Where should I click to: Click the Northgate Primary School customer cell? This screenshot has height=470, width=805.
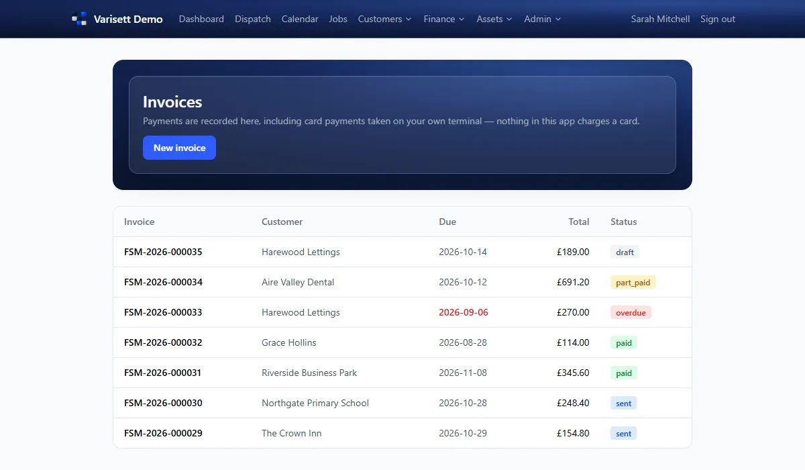click(315, 403)
